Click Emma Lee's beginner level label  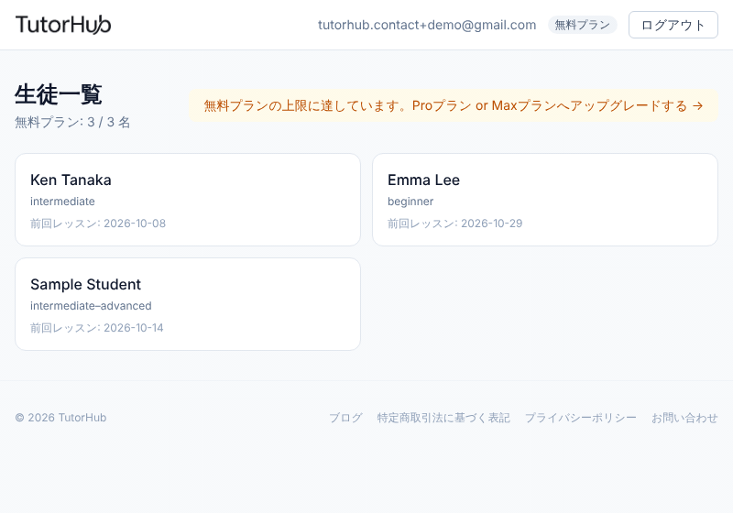(410, 202)
